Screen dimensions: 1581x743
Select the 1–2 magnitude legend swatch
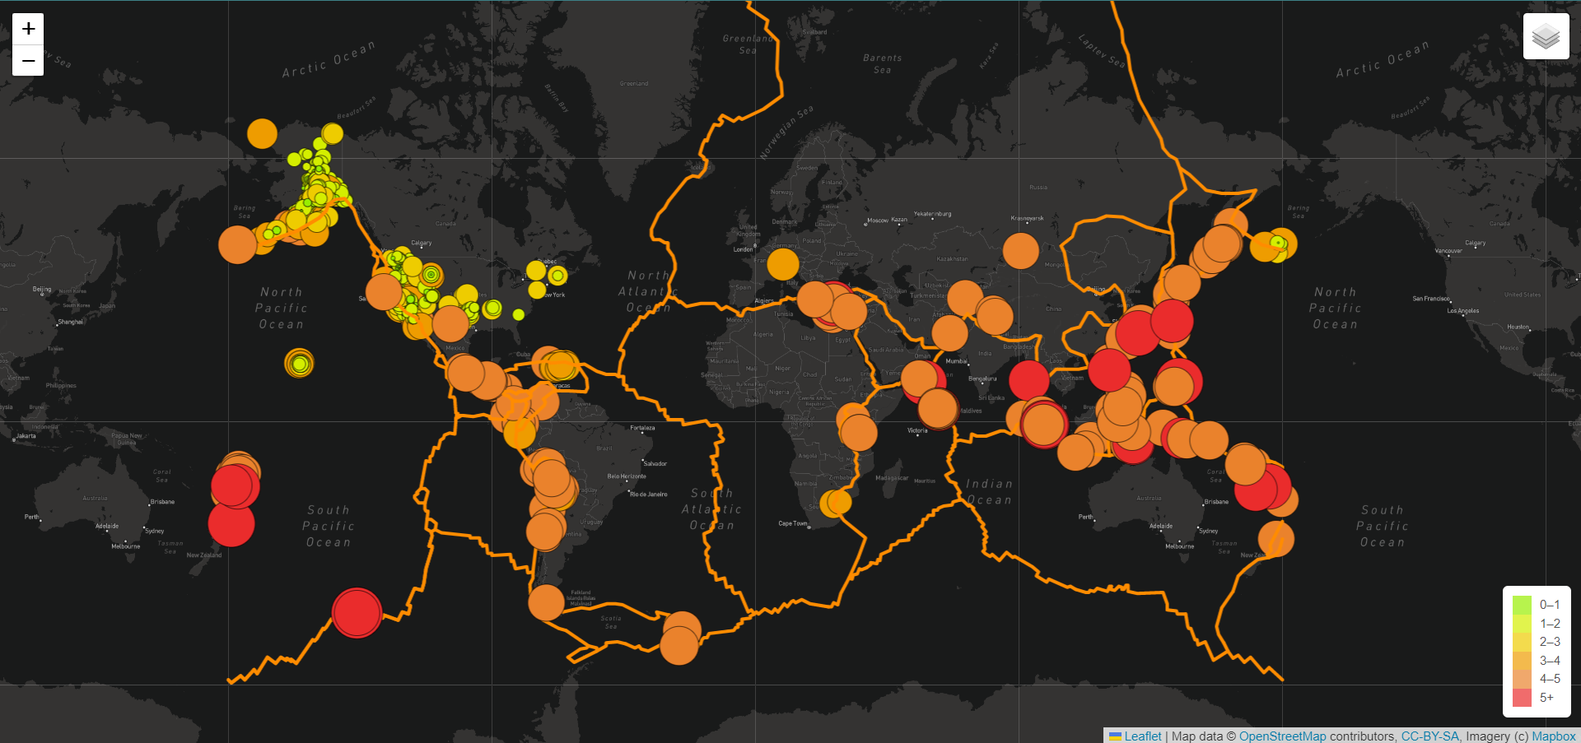[1522, 623]
